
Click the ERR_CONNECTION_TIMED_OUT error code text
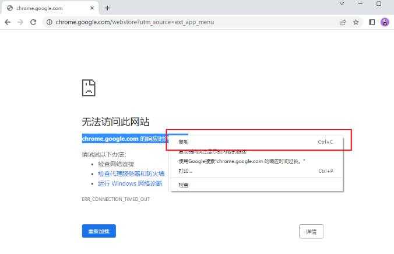coord(115,199)
